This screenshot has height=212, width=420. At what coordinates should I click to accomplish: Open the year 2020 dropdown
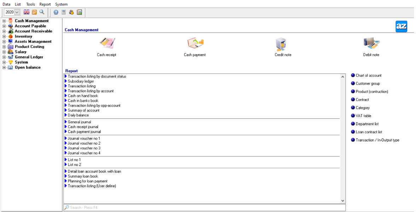17,12
